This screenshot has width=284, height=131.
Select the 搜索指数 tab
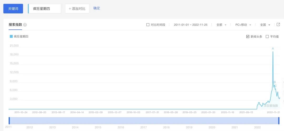coord(16,25)
